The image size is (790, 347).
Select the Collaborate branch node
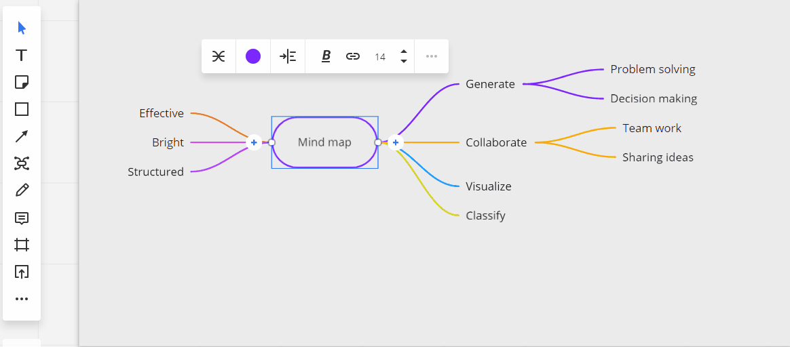tap(496, 142)
